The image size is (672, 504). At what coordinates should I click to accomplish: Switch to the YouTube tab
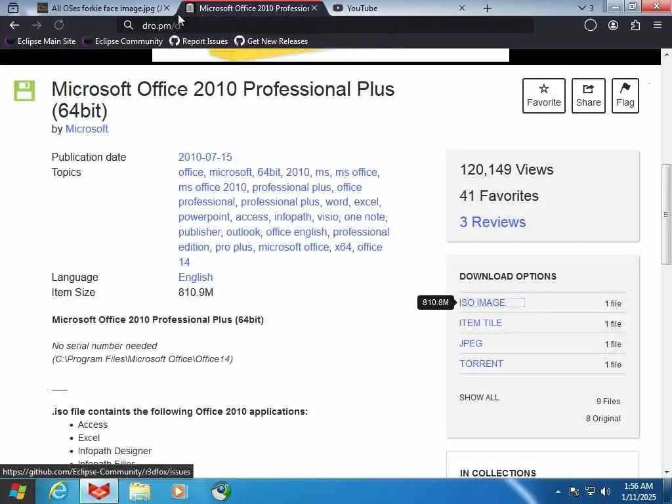(398, 8)
